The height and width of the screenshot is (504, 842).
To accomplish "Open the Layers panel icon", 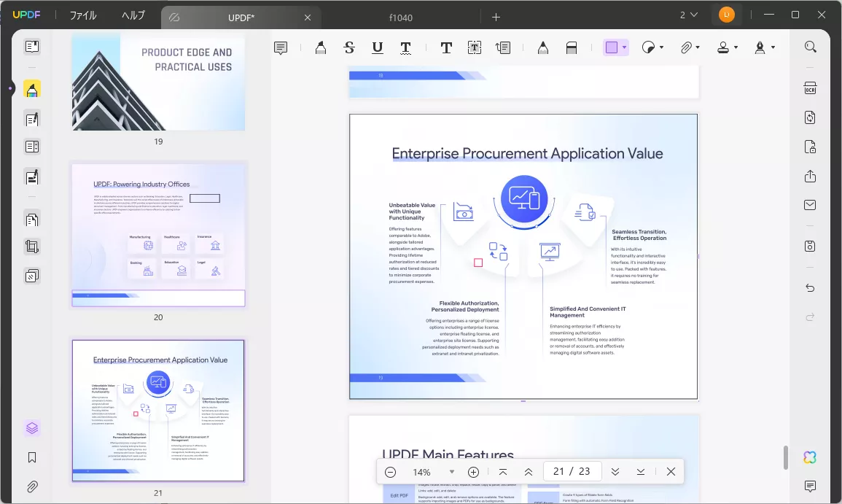I will coord(31,428).
